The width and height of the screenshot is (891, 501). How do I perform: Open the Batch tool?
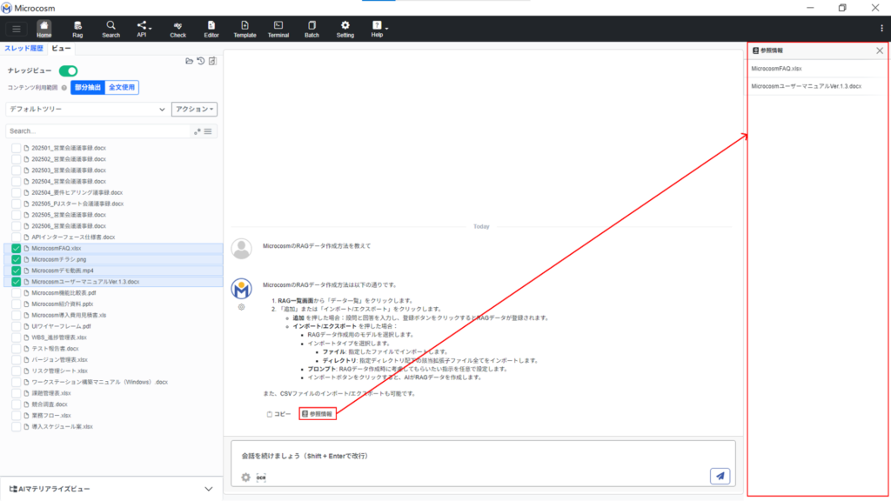(x=312, y=29)
